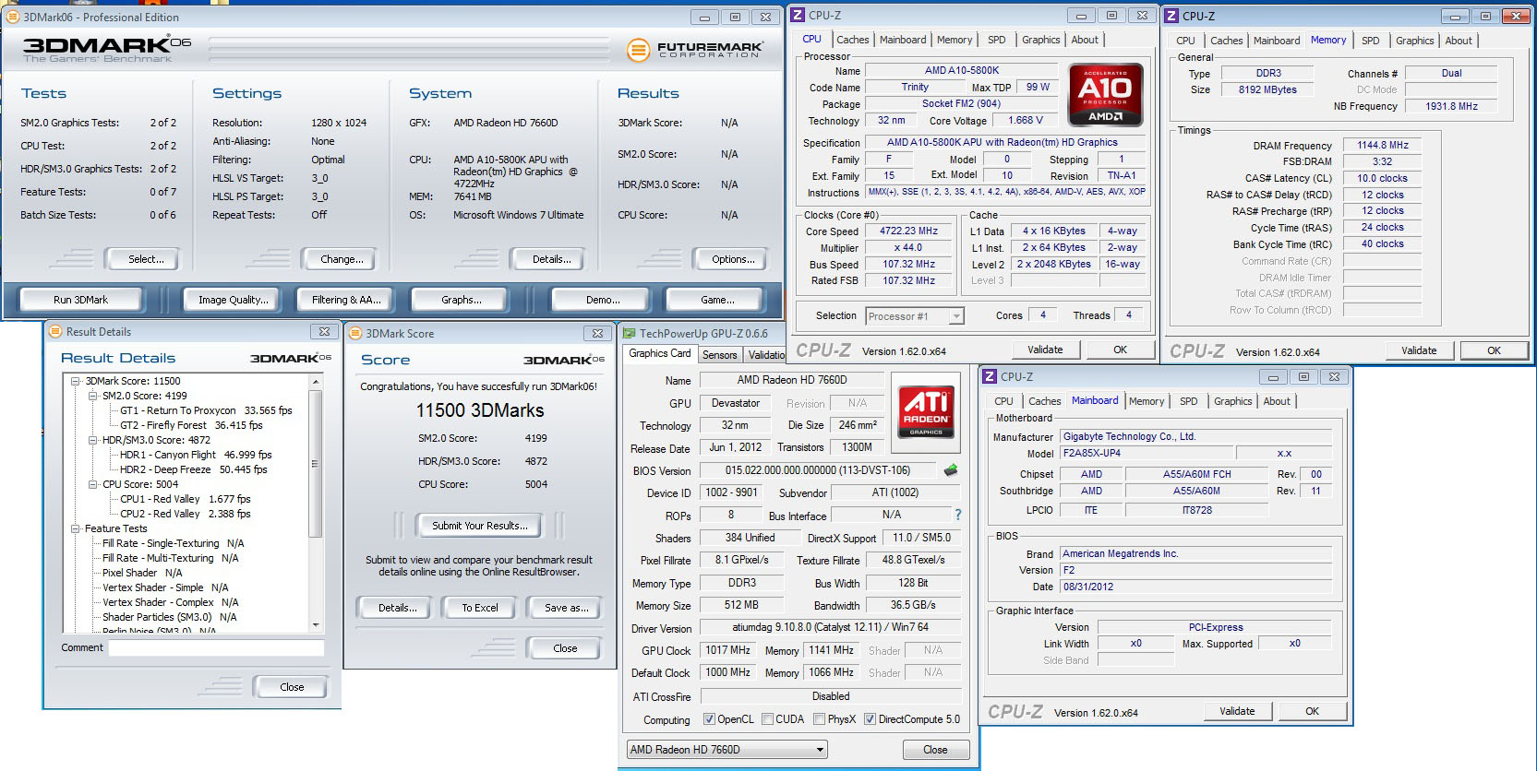Click the Game button in 3DMark06
The image size is (1537, 771).
(717, 300)
